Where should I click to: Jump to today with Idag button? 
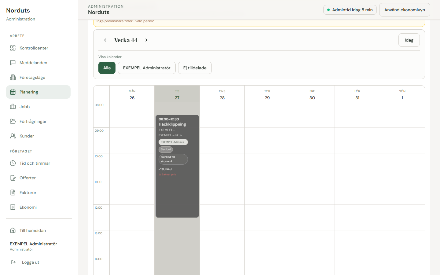click(409, 40)
